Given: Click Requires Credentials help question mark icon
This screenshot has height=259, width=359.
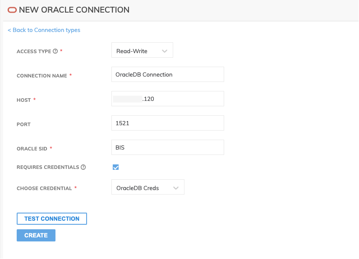Looking at the screenshot, I should click(83, 167).
